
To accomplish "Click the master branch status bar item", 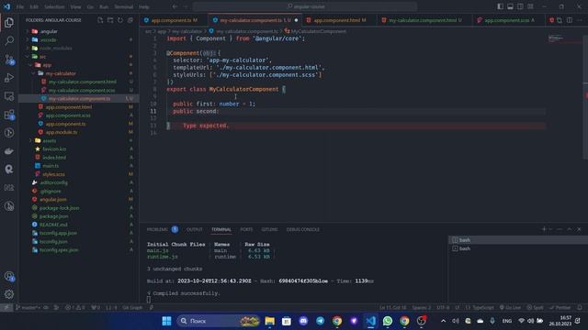I will pyautogui.click(x=28, y=308).
